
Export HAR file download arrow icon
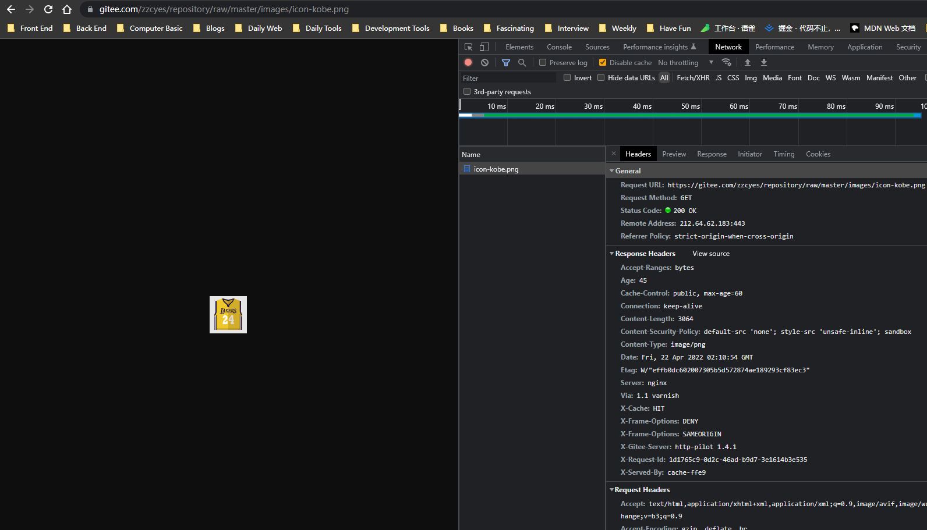tap(764, 62)
